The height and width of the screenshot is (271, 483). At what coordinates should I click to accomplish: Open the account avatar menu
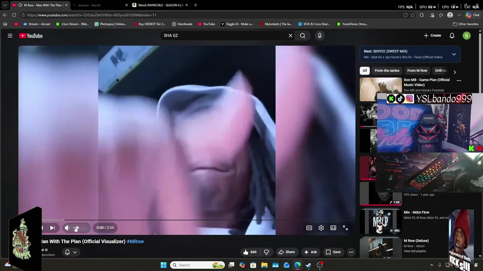click(x=467, y=36)
